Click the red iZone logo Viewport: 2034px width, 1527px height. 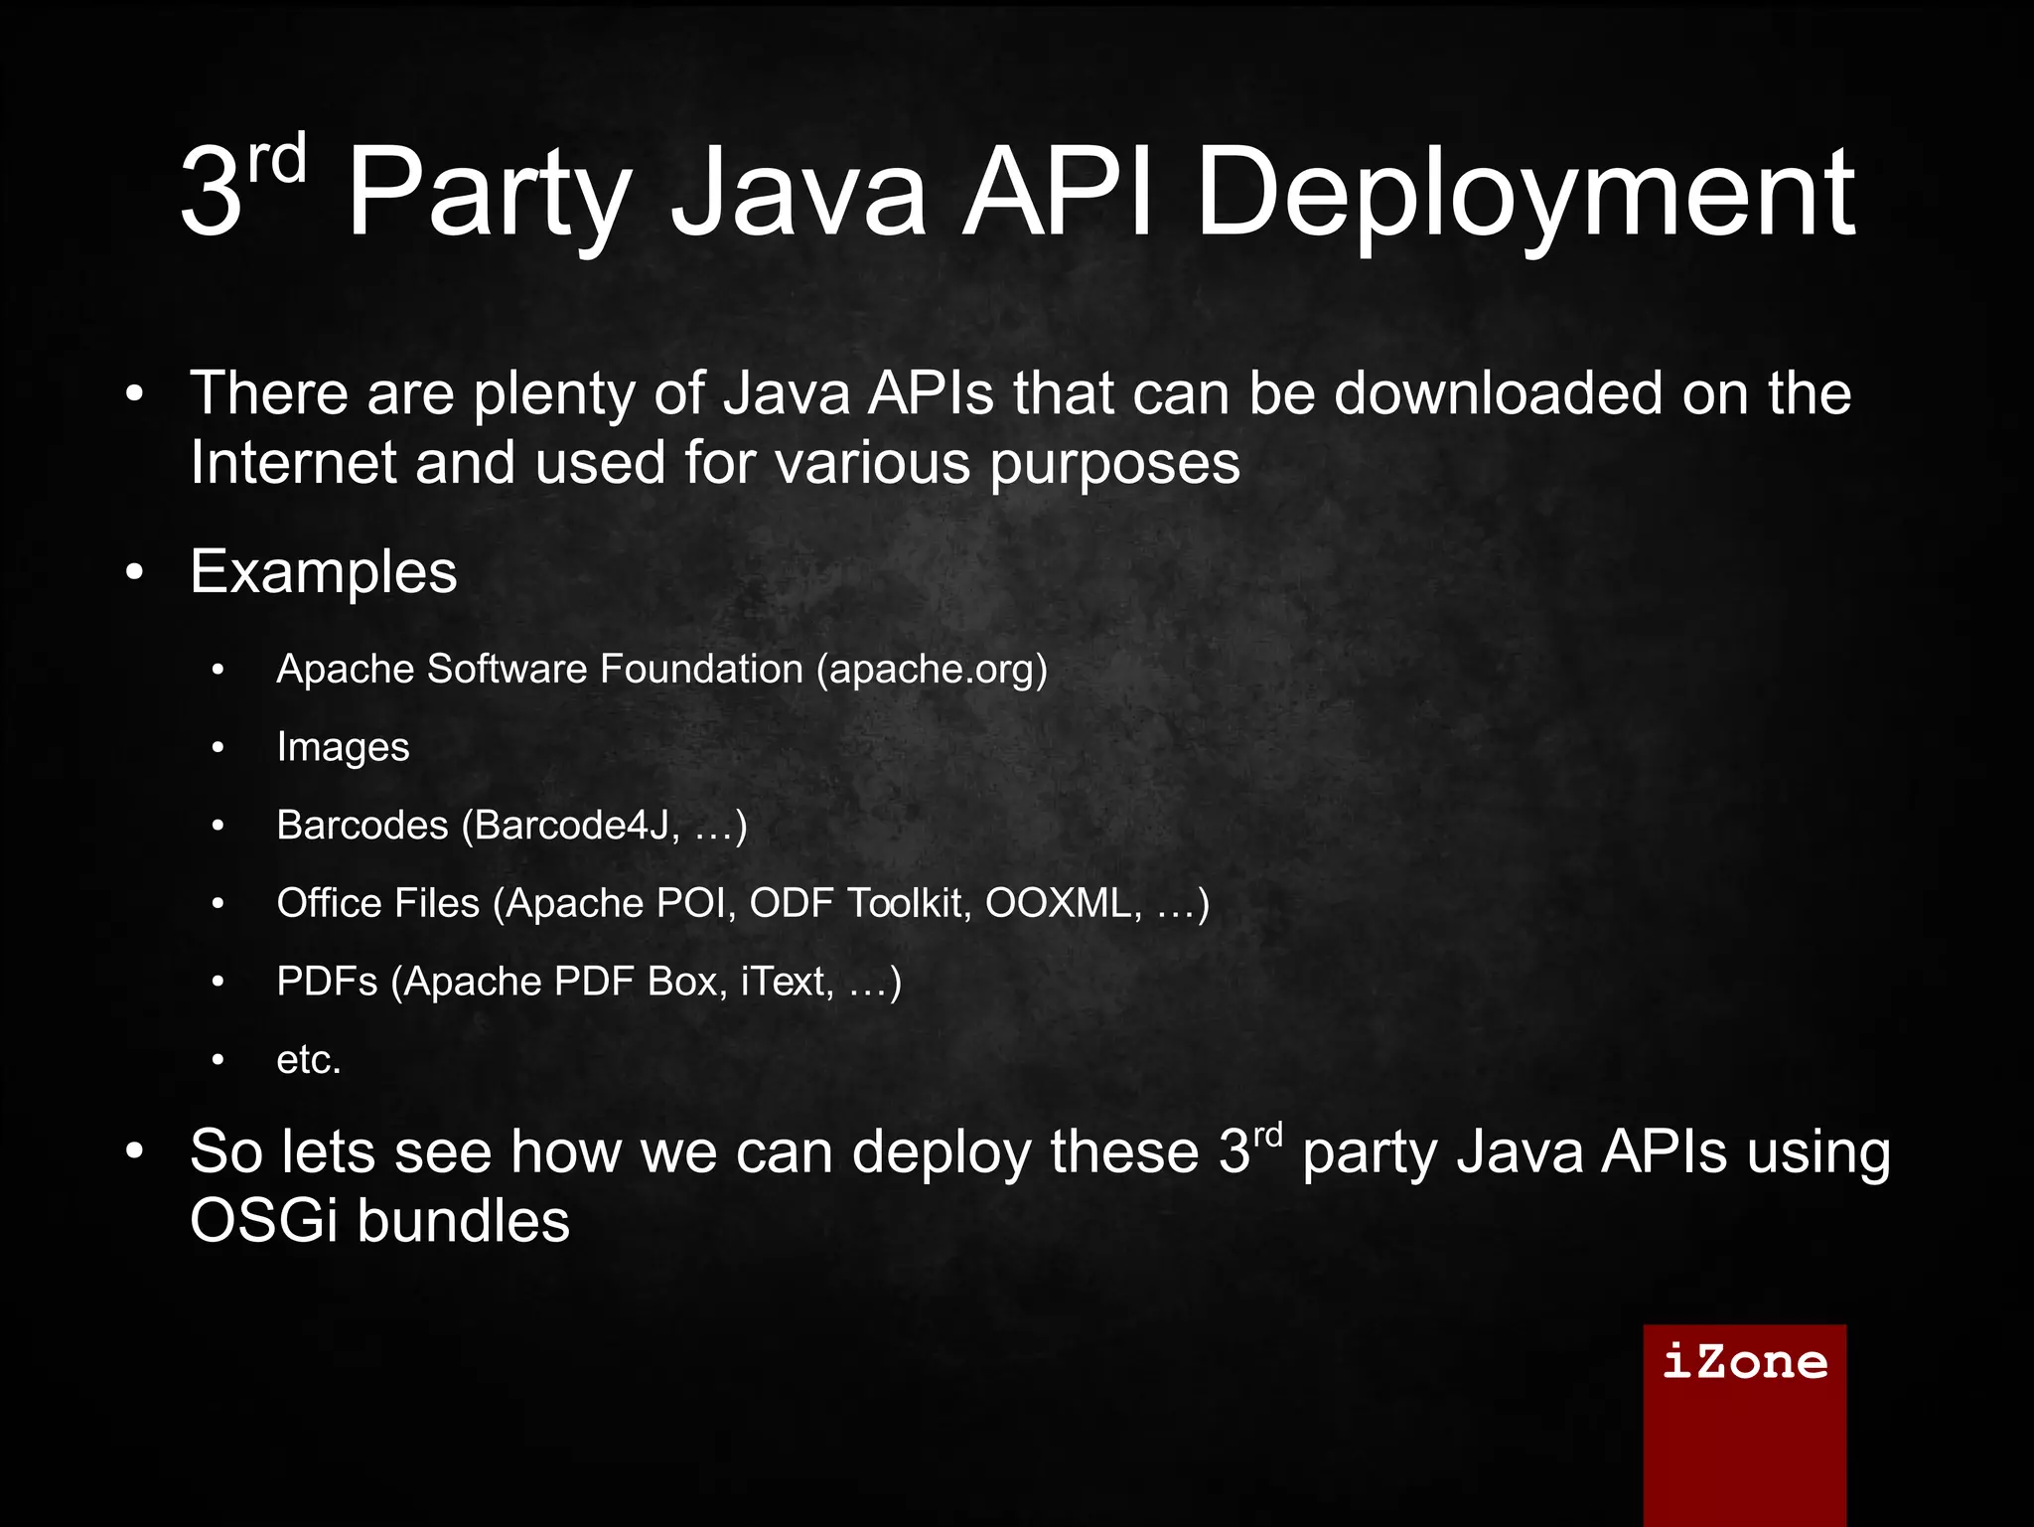coord(1745,1425)
